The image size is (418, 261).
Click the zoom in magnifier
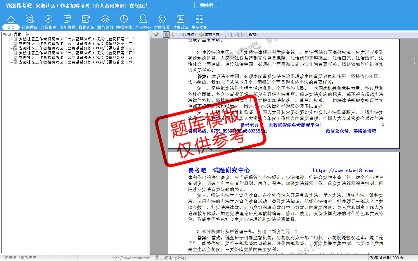(x=237, y=35)
